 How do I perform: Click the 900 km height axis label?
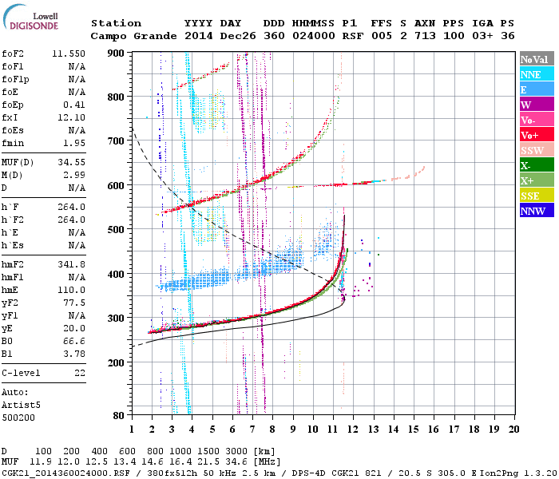pos(116,53)
